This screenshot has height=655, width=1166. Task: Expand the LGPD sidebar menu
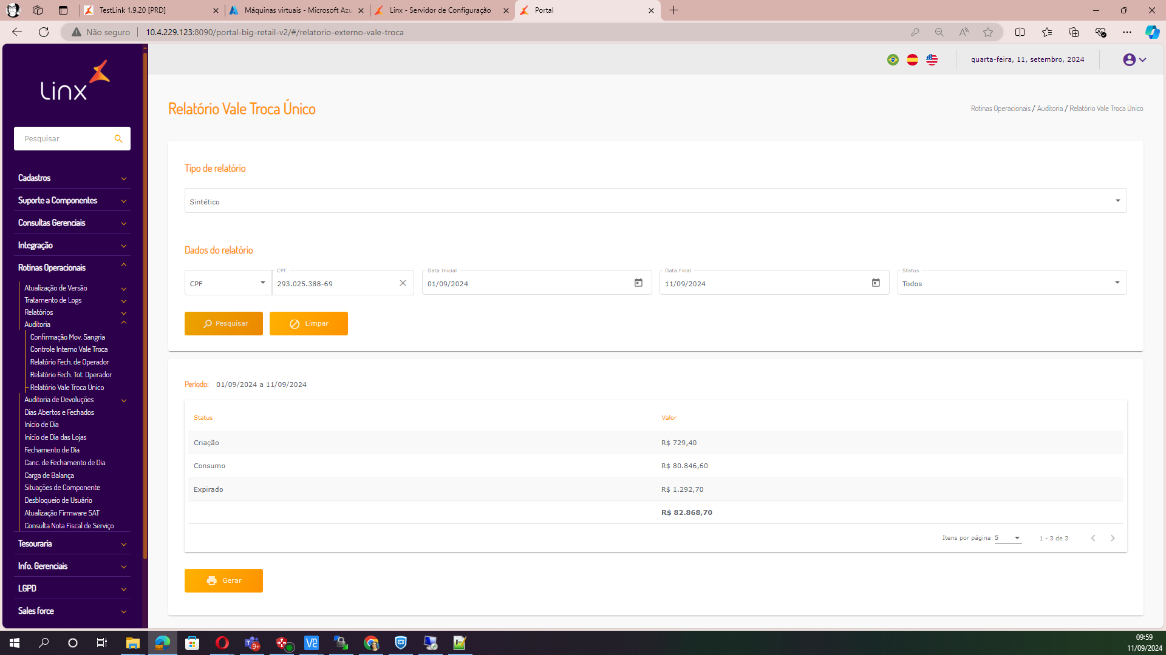(x=72, y=589)
